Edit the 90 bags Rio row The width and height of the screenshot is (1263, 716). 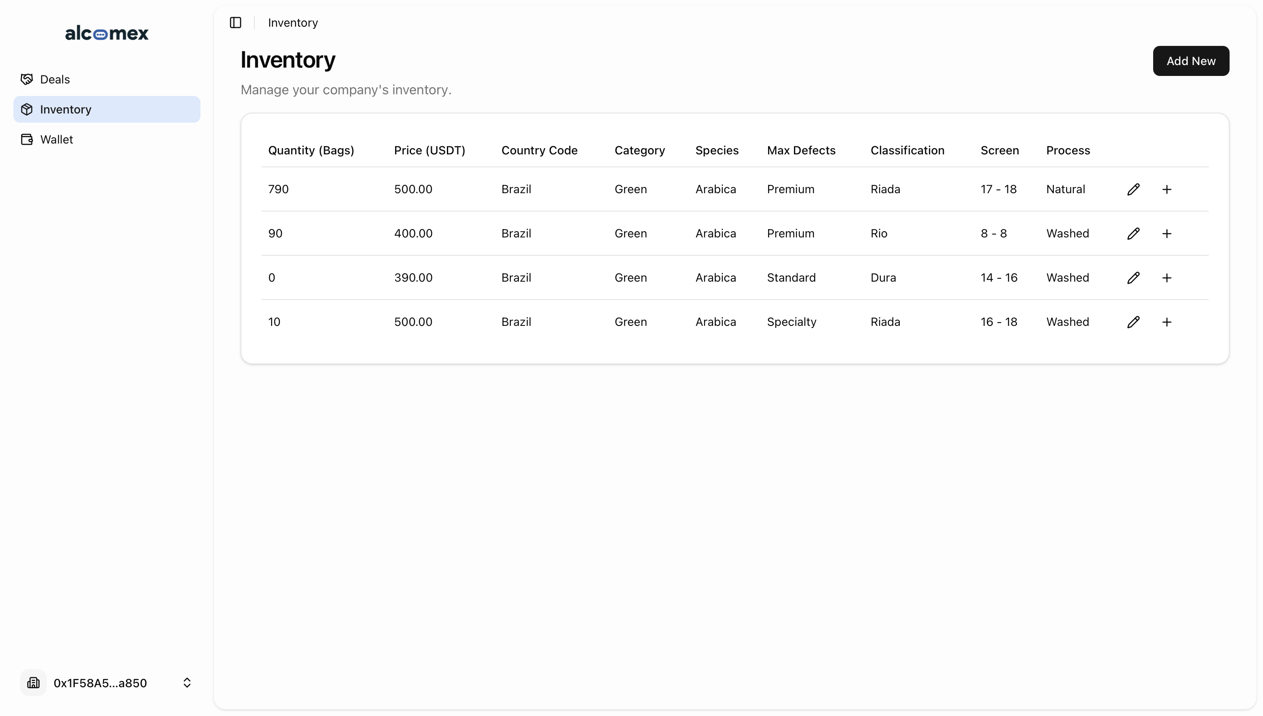point(1133,234)
